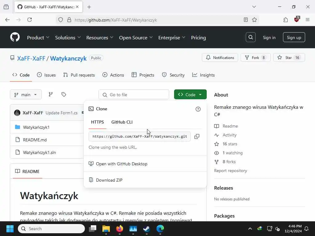Open the list all tabs chevron
Viewport: 315px width, 236px height.
coord(254,7)
